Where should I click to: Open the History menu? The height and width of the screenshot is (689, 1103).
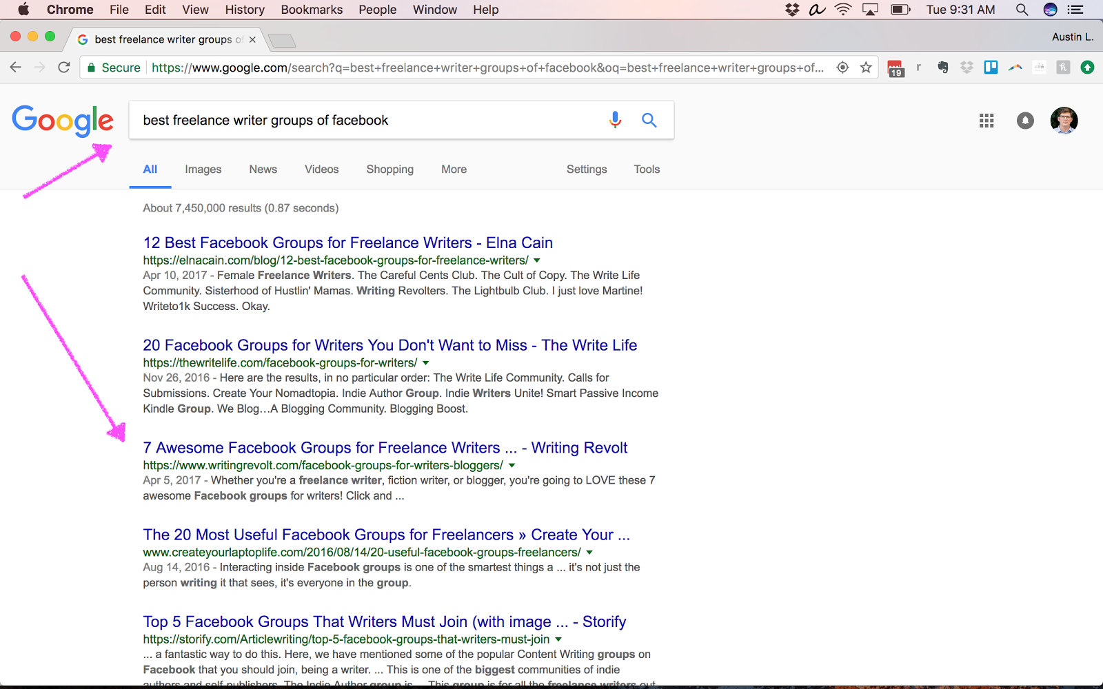[245, 10]
